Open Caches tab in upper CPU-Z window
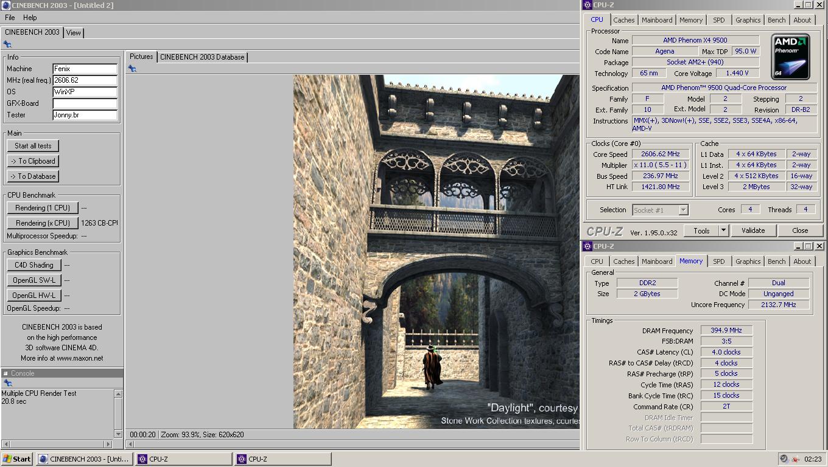The height and width of the screenshot is (467, 828). click(x=624, y=20)
